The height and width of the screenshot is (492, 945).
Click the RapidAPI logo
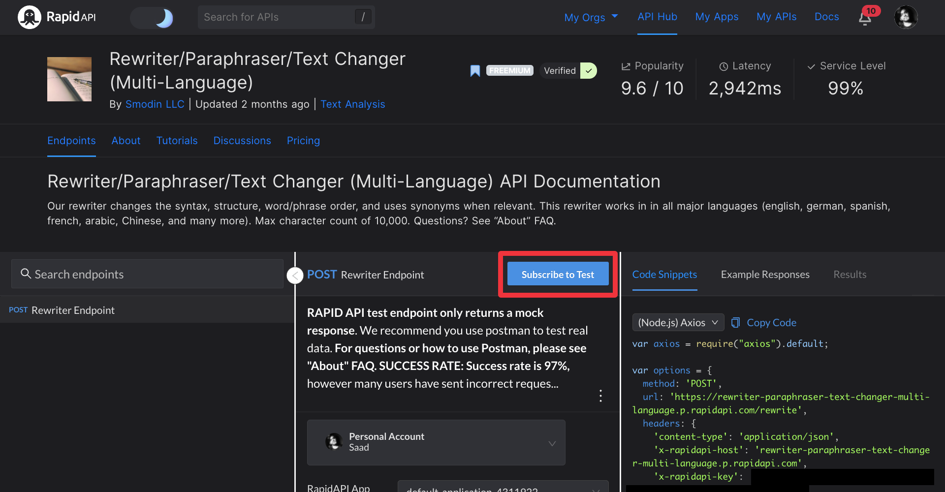(57, 17)
